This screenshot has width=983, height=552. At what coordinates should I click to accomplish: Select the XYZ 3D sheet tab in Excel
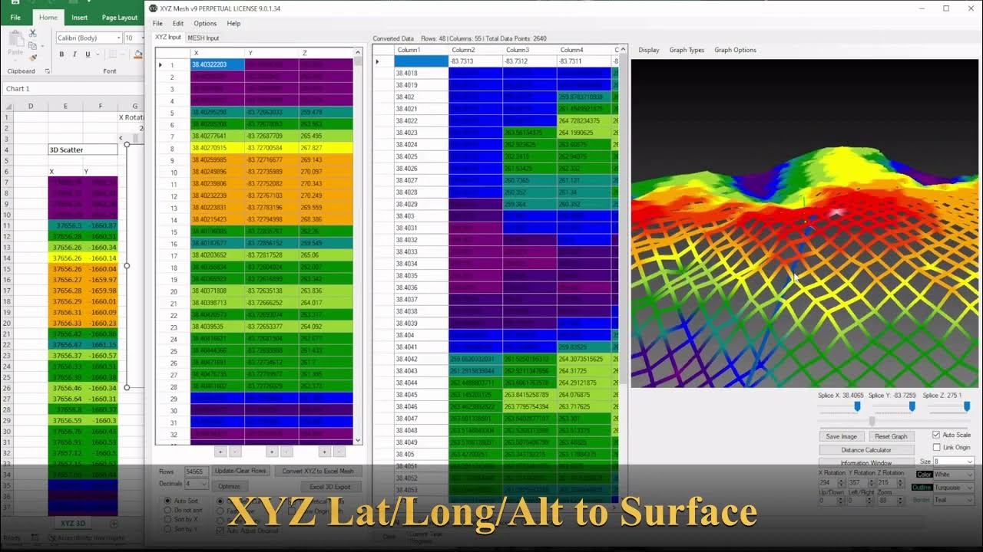(73, 523)
